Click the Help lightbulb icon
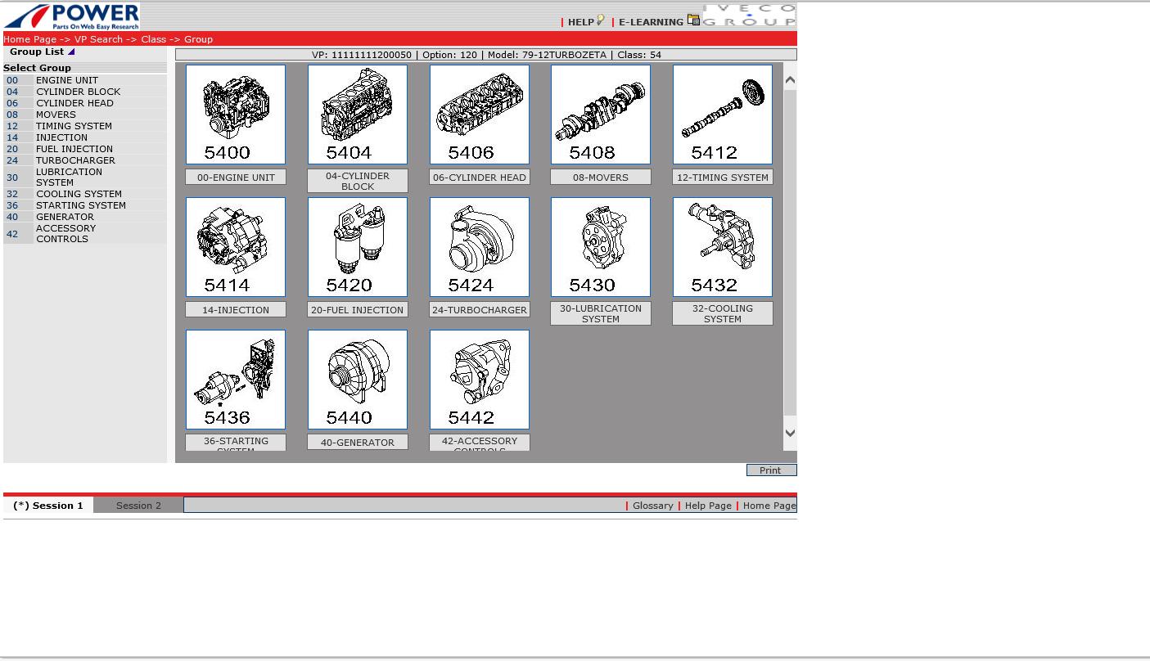This screenshot has height=661, width=1150. (x=601, y=20)
